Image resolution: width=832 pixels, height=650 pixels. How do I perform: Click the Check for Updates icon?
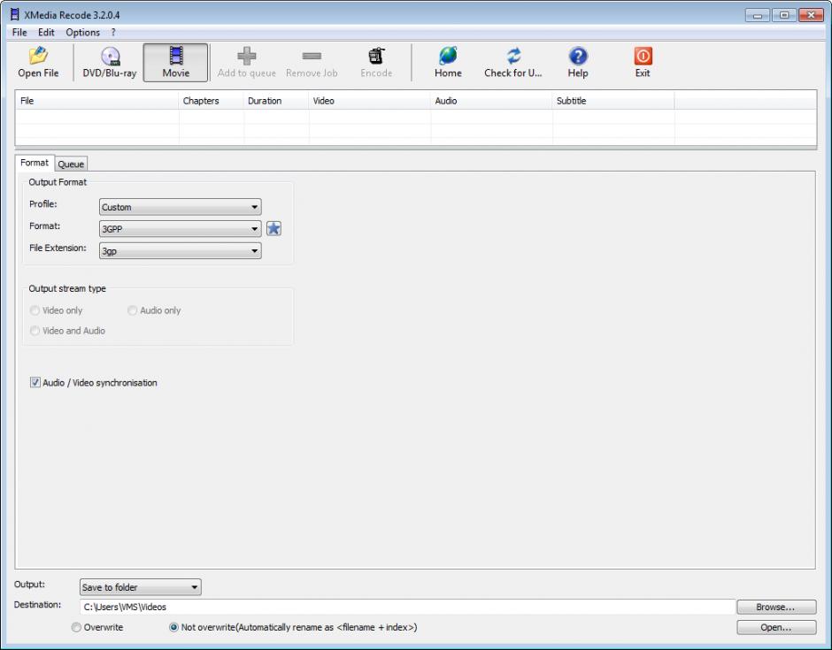513,56
